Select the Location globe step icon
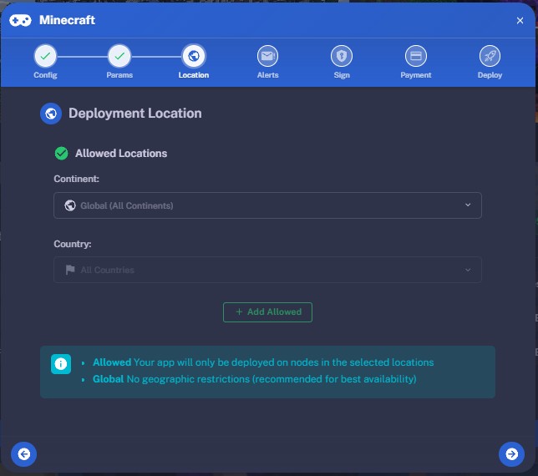Image resolution: width=538 pixels, height=476 pixels. click(x=194, y=56)
